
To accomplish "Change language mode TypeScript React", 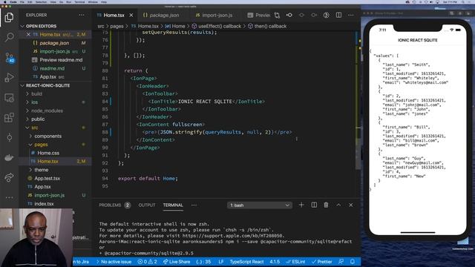I will pyautogui.click(x=246, y=262).
